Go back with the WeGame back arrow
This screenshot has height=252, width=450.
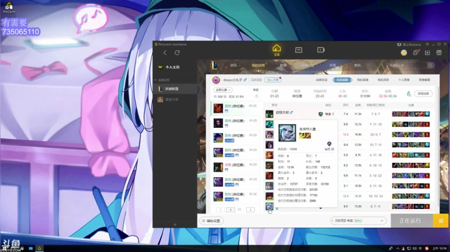165,52
